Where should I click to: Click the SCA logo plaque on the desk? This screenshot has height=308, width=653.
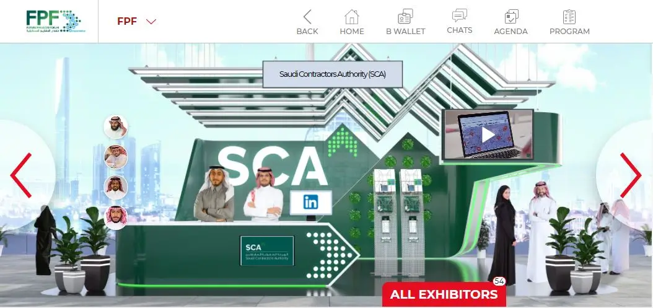pos(267,250)
